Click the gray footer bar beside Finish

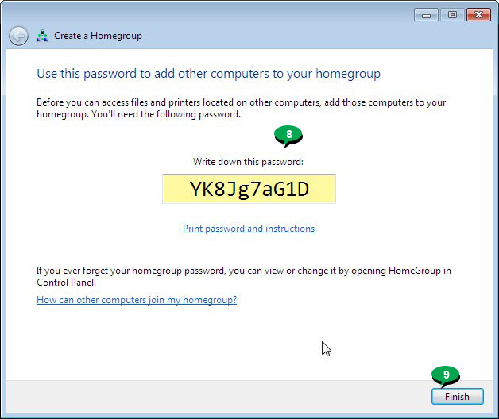216,397
